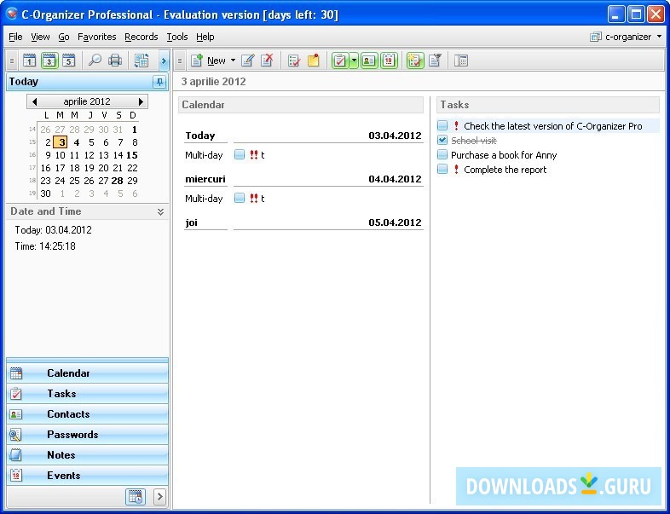Click left toolbar grip handle
The width and height of the screenshot is (670, 514).
[12, 61]
